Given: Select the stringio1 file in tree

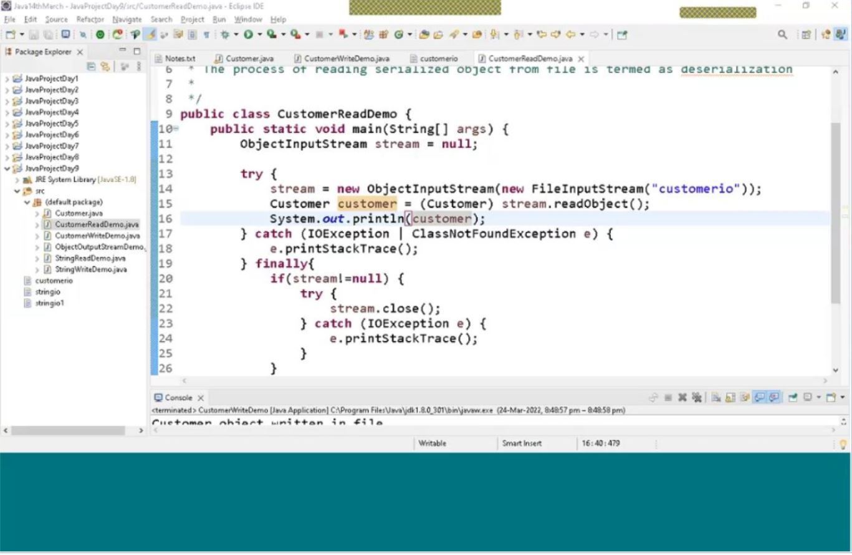Looking at the screenshot, I should click(x=49, y=303).
